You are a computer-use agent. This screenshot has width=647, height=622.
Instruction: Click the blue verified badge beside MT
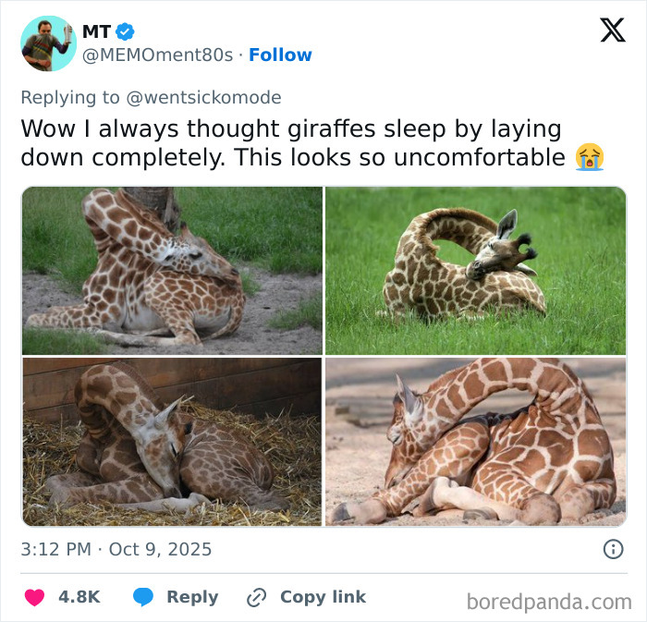tap(126, 31)
